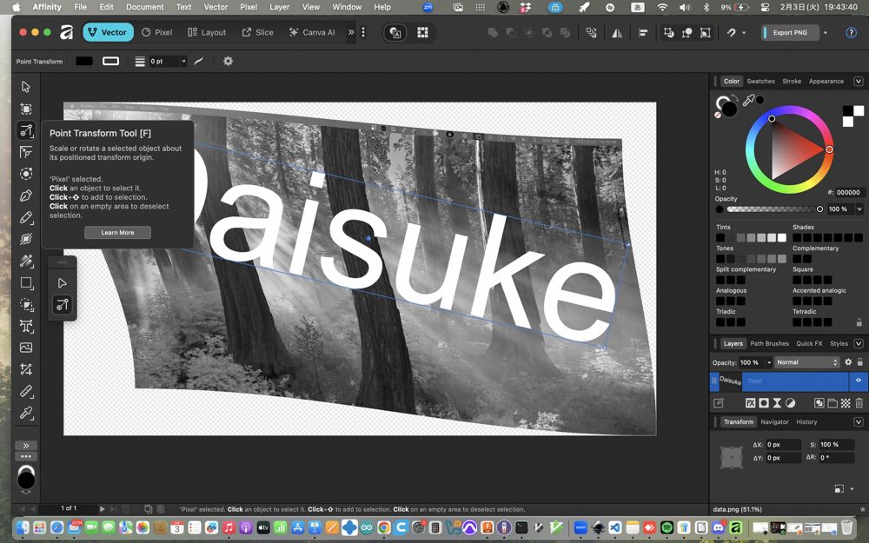Switch to the Pixel studio tab
This screenshot has width=869, height=543.
pos(156,33)
